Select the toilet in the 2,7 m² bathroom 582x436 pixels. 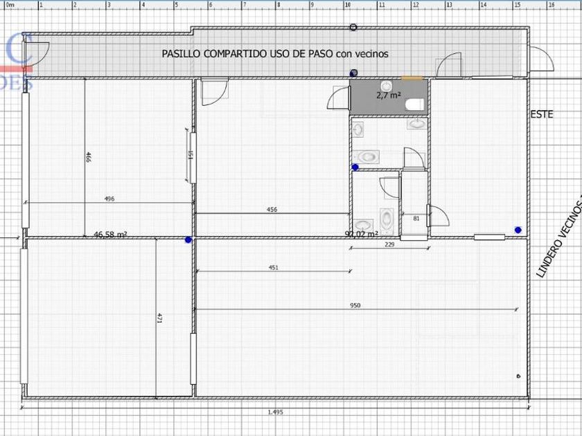(x=414, y=105)
